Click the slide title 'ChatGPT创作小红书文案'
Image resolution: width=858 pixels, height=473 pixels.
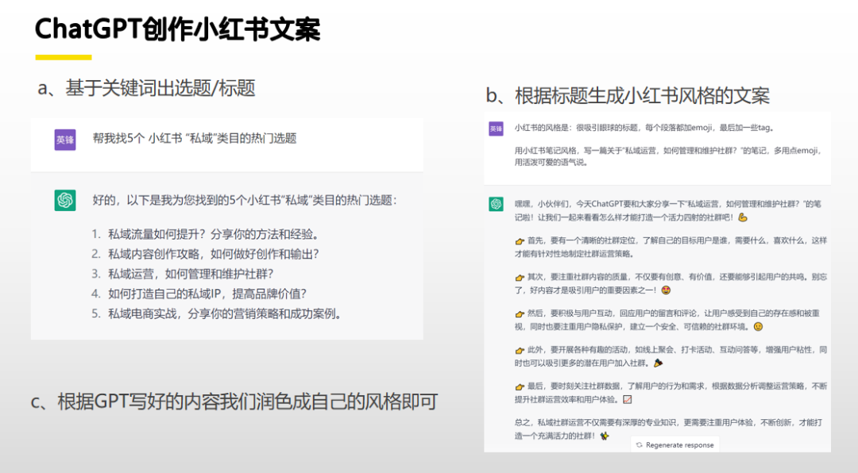click(x=177, y=29)
